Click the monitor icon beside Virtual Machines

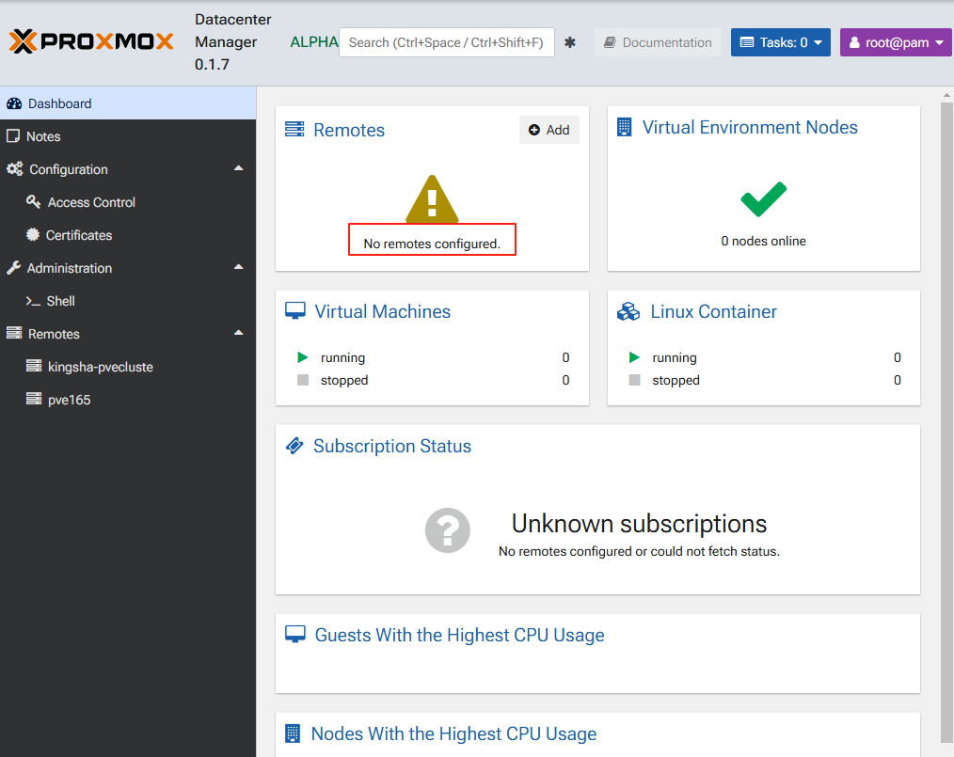(x=295, y=310)
